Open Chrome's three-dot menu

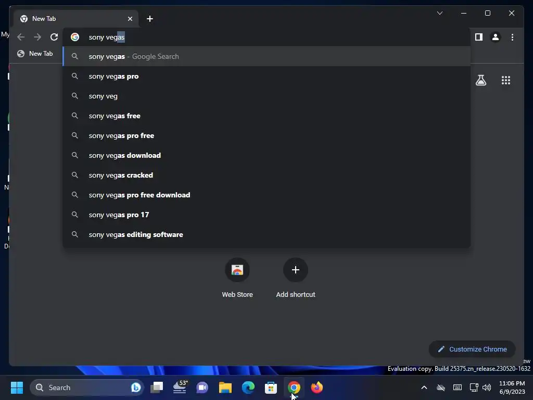pyautogui.click(x=512, y=37)
